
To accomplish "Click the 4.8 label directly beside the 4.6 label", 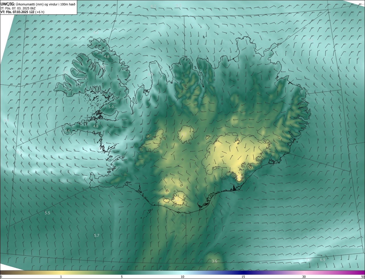I will pos(96,126).
